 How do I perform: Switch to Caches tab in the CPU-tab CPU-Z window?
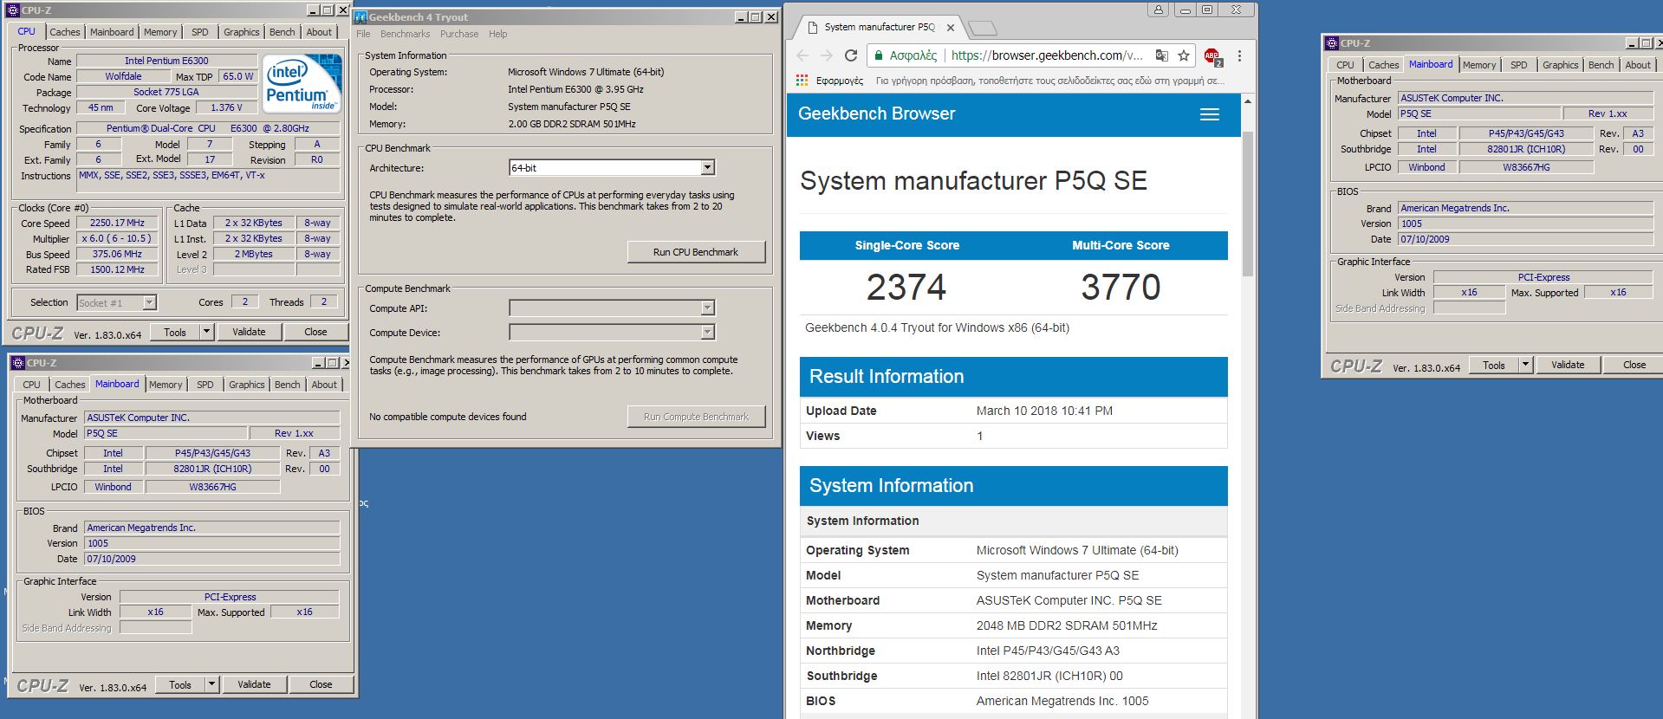[x=64, y=32]
